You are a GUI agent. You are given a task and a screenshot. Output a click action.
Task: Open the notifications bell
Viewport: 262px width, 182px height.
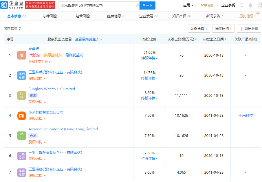[250, 5]
